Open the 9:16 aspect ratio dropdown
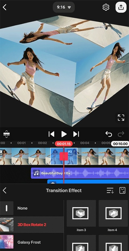Screen dimensions: 129x251 pyautogui.click(x=64, y=7)
